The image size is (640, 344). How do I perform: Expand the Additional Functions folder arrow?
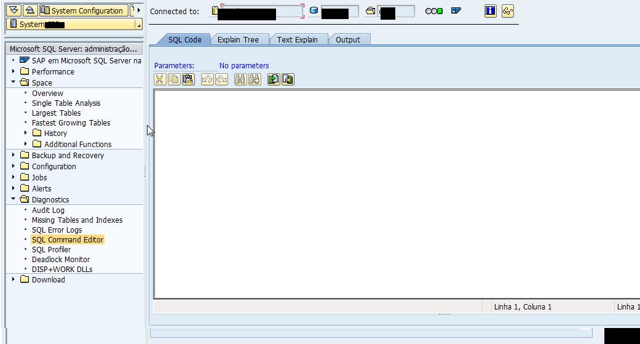[25, 144]
